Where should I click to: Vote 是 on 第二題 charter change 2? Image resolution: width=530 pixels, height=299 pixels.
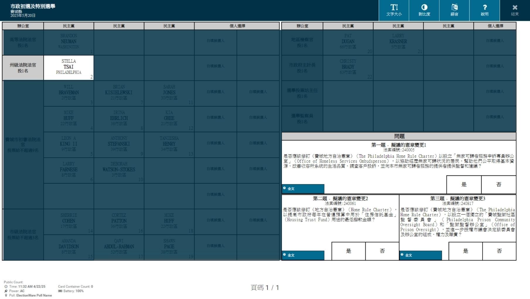(x=348, y=251)
